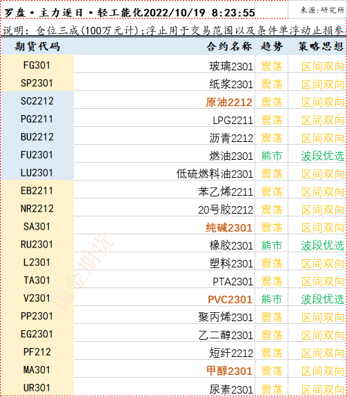Click the title 罗盘·主力逐日·轻工能化
Screen dimensions: 347x397
coord(74,12)
